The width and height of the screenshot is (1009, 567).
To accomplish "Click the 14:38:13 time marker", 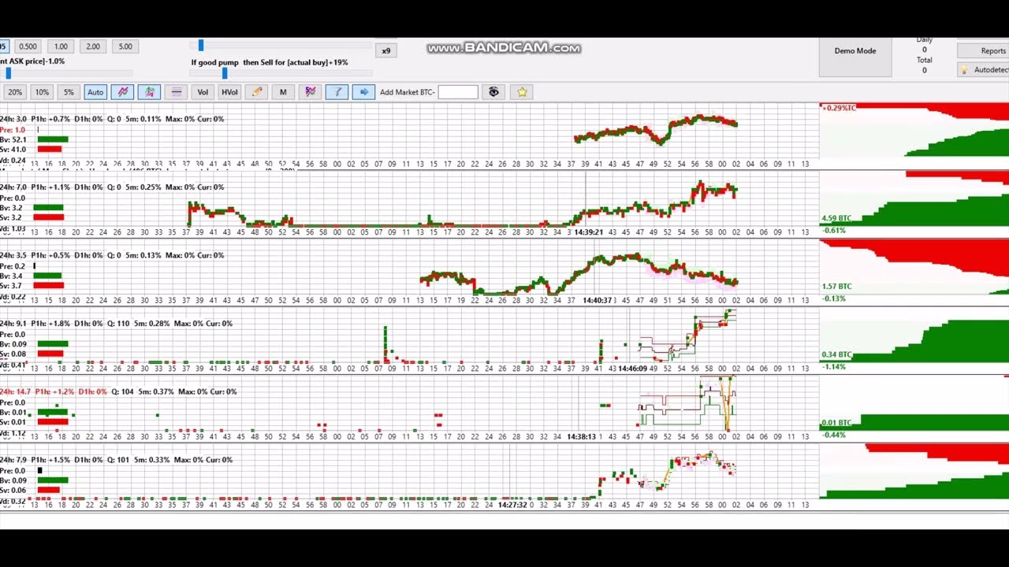I will 582,436.
